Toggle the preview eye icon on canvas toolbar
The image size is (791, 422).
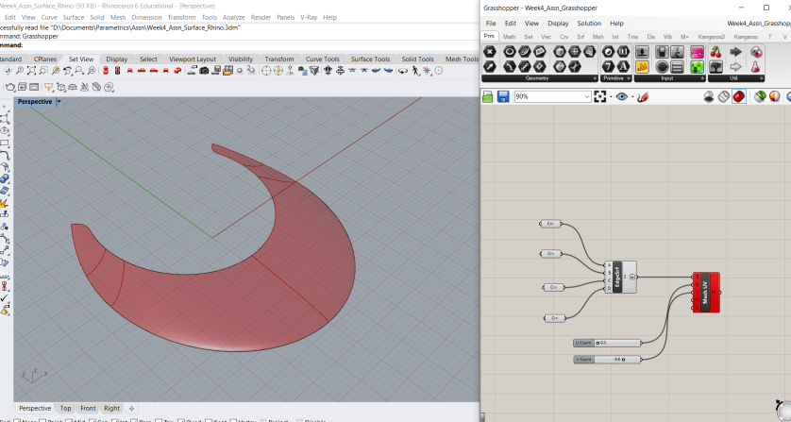621,96
